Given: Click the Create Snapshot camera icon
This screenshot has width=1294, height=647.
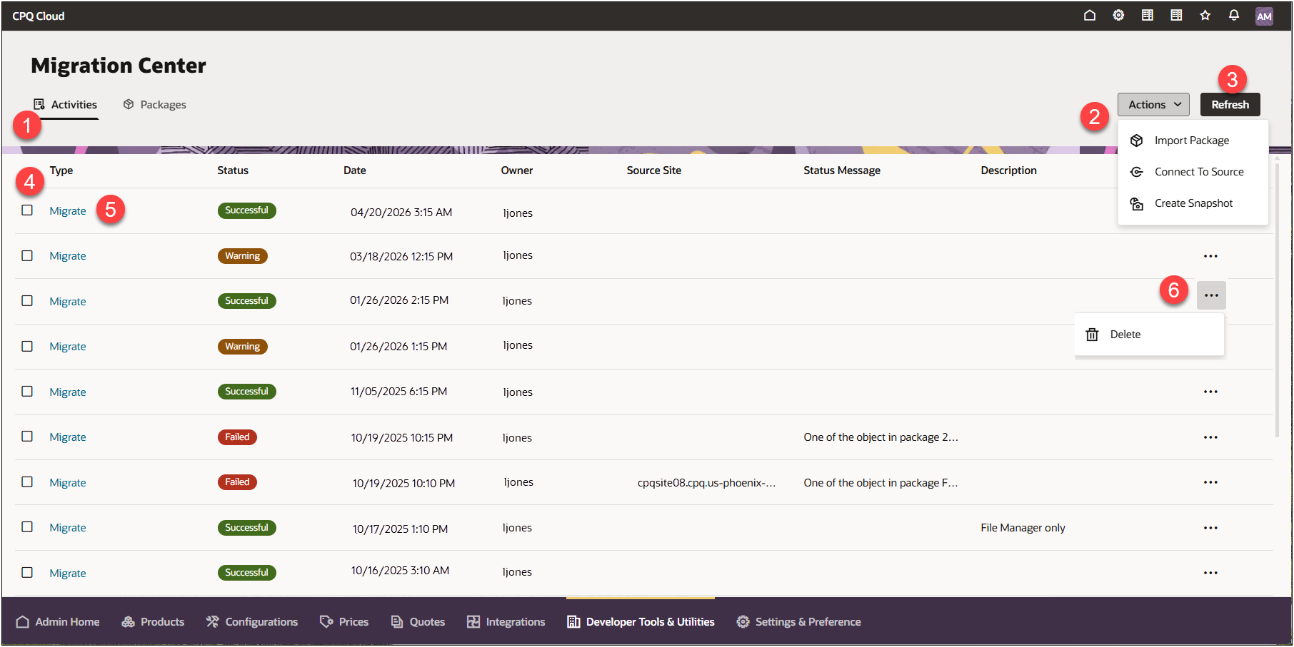Looking at the screenshot, I should coord(1136,204).
